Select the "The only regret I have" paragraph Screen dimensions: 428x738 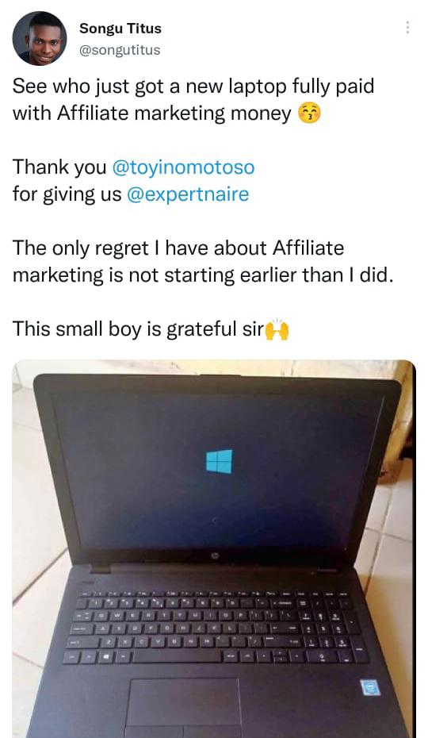pyautogui.click(x=202, y=262)
